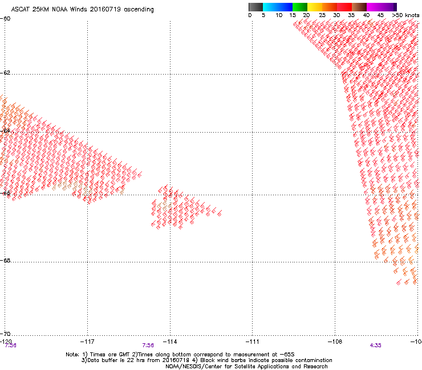Image resolution: width=422 pixels, height=370 pixels.
Task: Click the note 'Times are GMT' line
Action: [x=180, y=355]
